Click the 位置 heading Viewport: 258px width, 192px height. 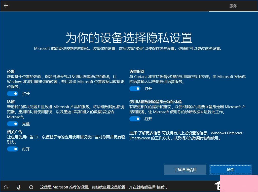11,71
